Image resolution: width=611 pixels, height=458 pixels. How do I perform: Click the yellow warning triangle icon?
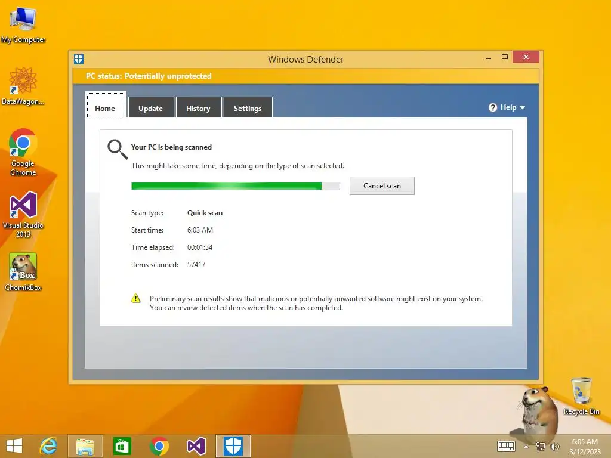135,299
